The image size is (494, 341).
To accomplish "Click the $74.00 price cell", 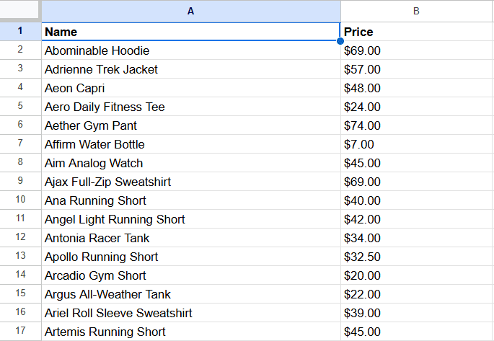I will pyautogui.click(x=417, y=125).
